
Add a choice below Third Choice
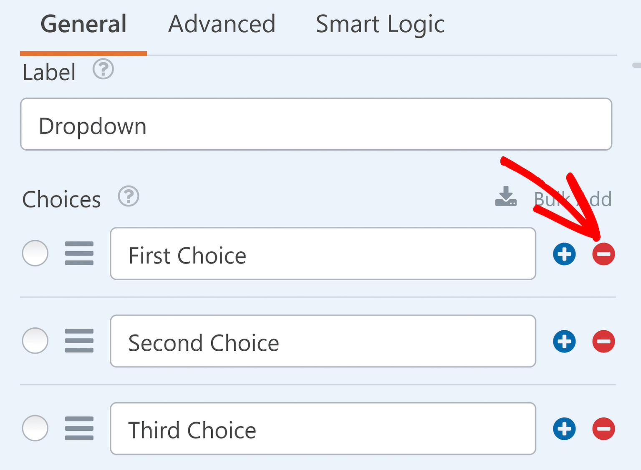click(564, 428)
